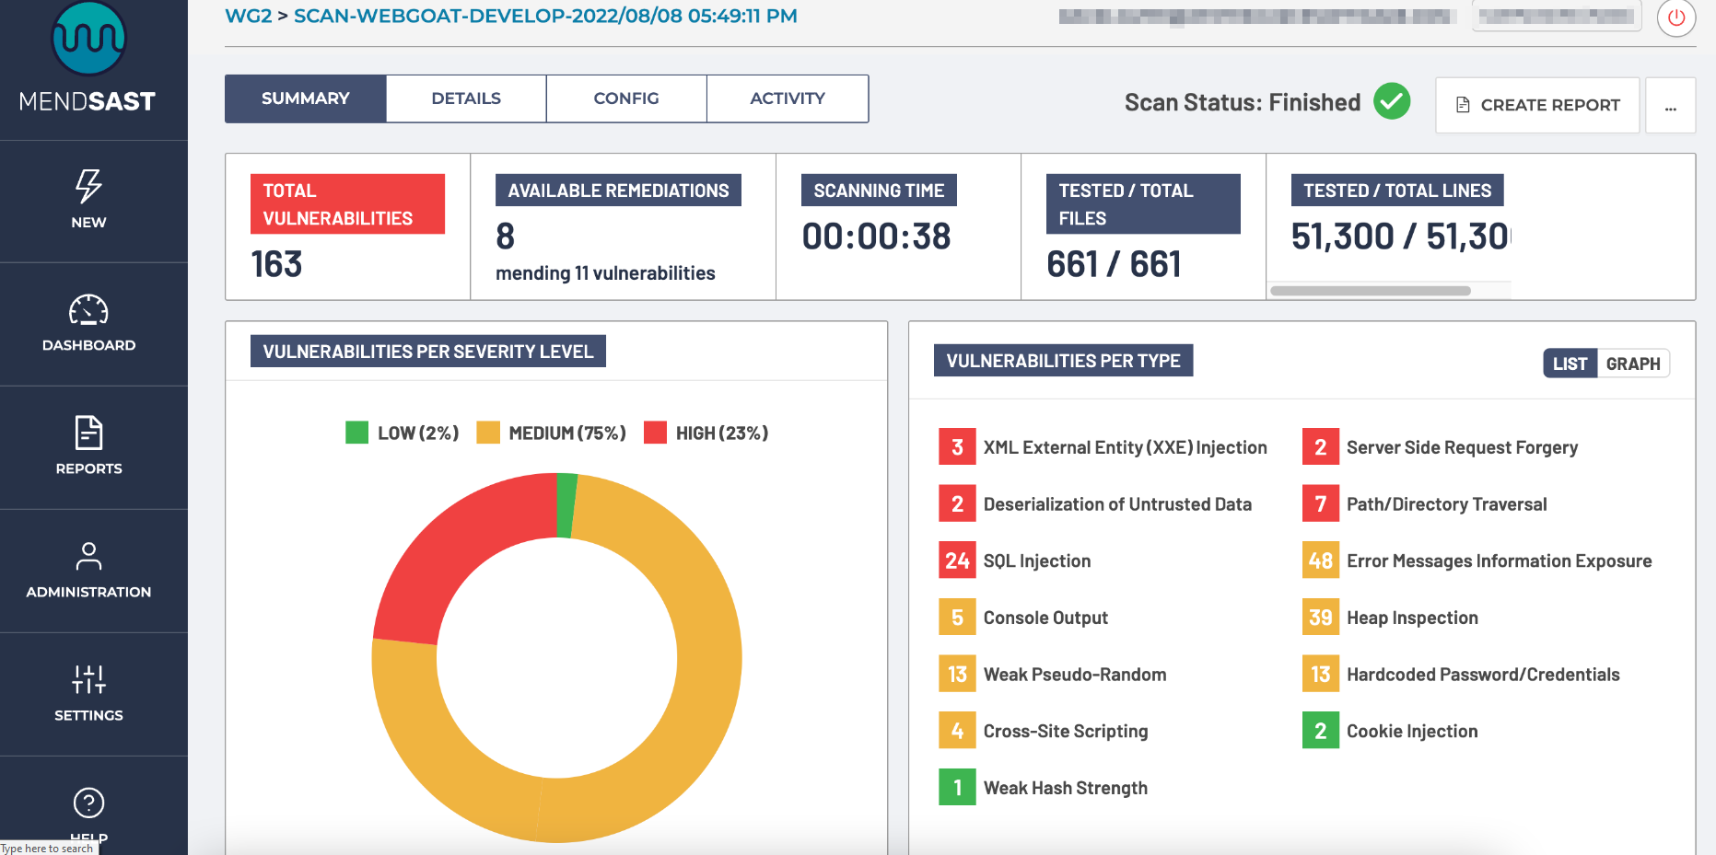Open the three-dots more options menu
This screenshot has height=855, width=1716.
pyautogui.click(x=1670, y=106)
